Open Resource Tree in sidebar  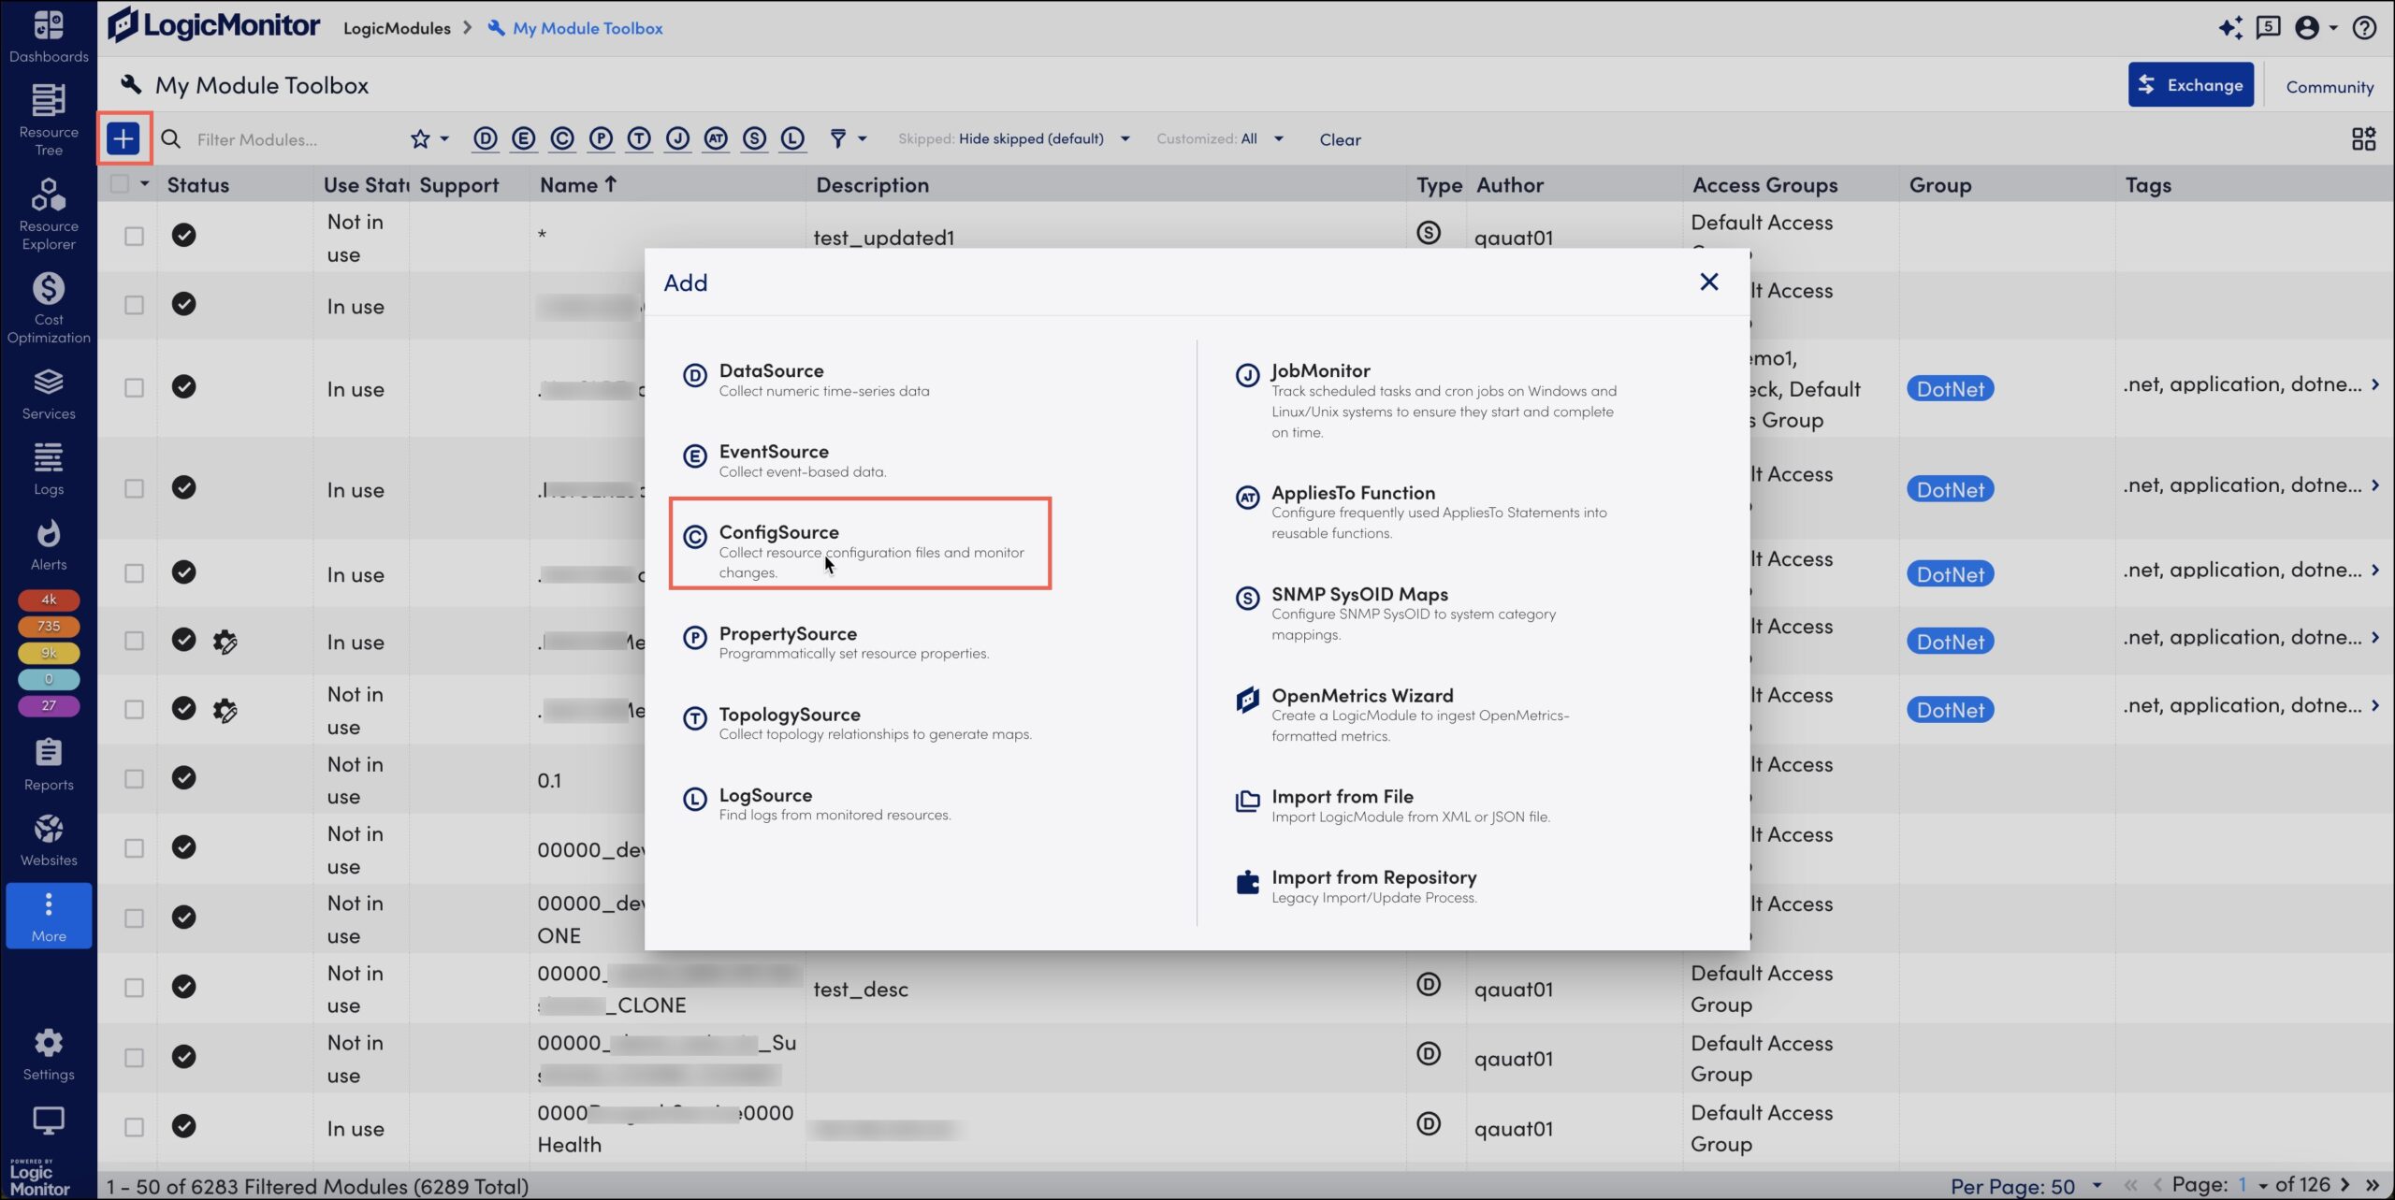click(x=49, y=120)
